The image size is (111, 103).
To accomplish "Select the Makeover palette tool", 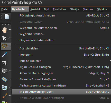I will coord(4,79).
